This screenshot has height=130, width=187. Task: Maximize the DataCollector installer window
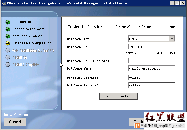[177, 3]
